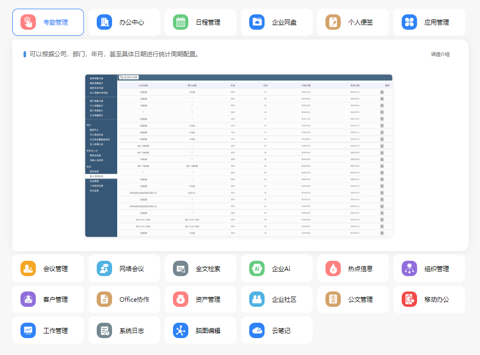
Task: Open the 云笔记 module label
Action: click(x=281, y=331)
